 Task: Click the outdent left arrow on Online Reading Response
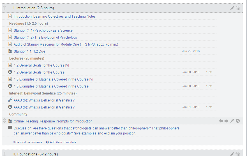click(x=221, y=121)
